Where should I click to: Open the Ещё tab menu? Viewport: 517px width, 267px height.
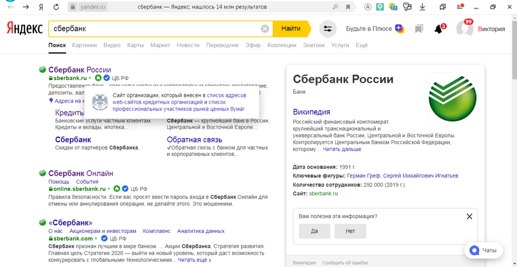click(362, 45)
